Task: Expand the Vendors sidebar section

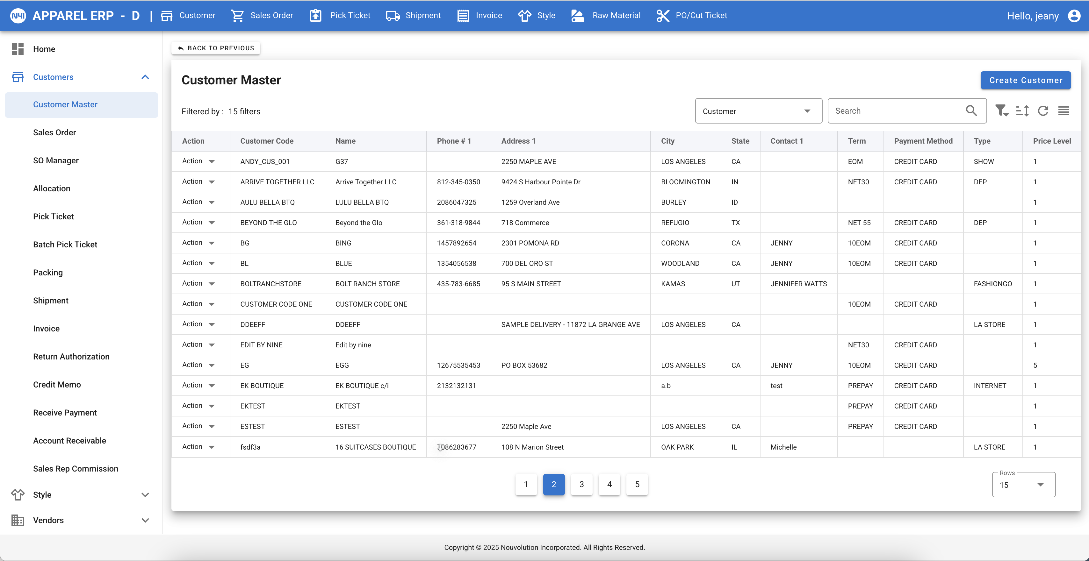Action: click(145, 520)
